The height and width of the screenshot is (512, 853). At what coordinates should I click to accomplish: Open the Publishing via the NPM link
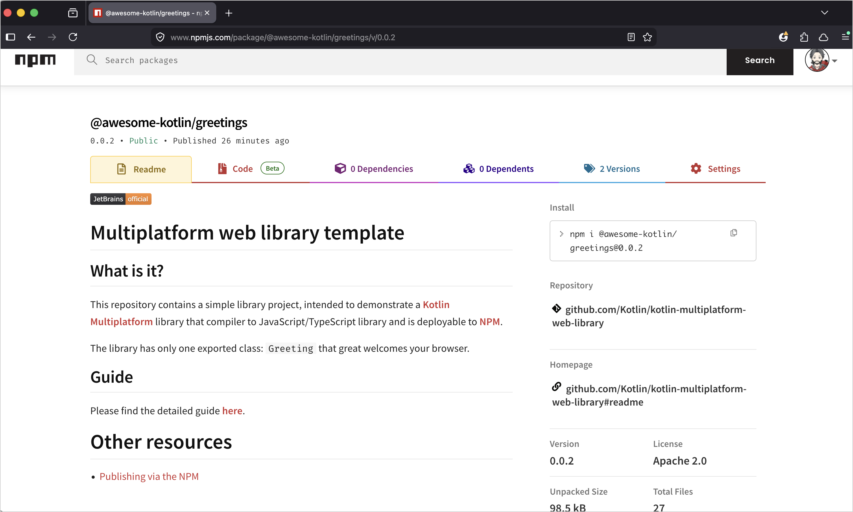[149, 476]
